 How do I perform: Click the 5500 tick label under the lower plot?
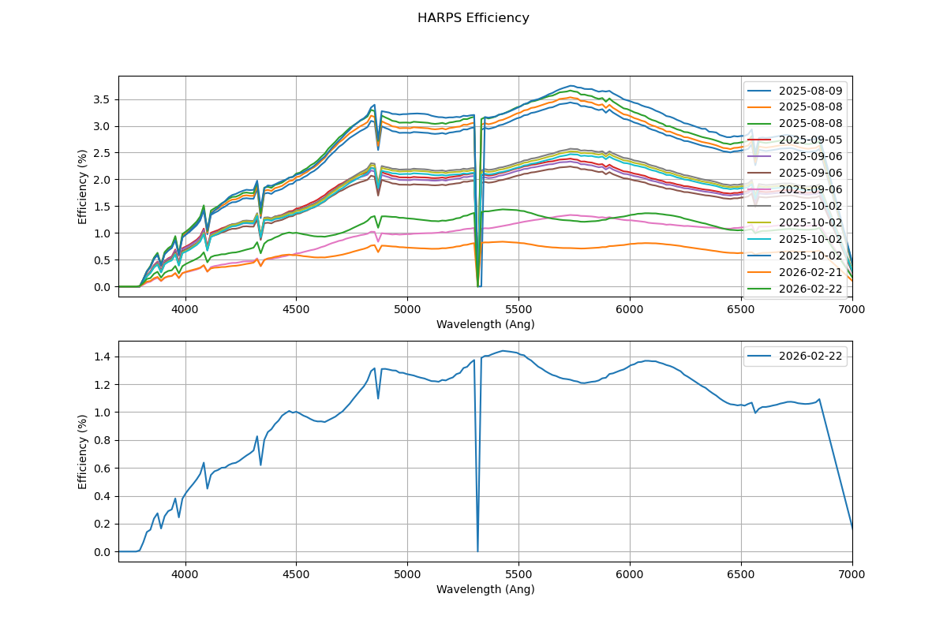[518, 575]
